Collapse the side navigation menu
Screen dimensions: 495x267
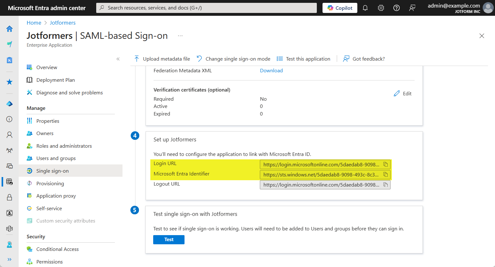(x=118, y=59)
